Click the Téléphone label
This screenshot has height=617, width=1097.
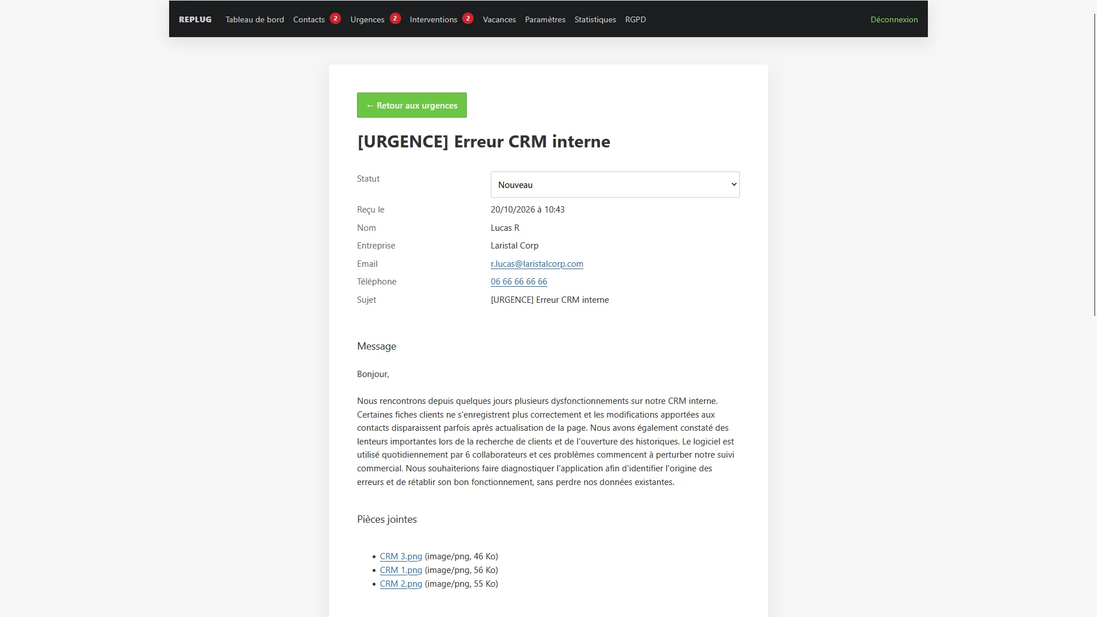pos(377,282)
